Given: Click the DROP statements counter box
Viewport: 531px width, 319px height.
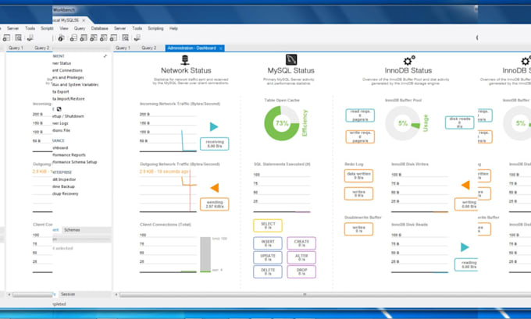Looking at the screenshot, I should (301, 271).
